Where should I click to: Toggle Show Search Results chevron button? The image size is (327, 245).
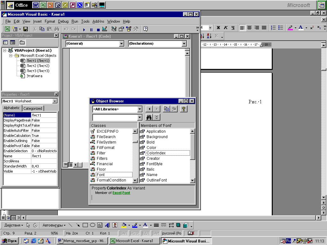(156, 117)
